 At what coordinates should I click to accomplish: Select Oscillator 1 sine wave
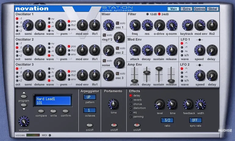pos(49,19)
